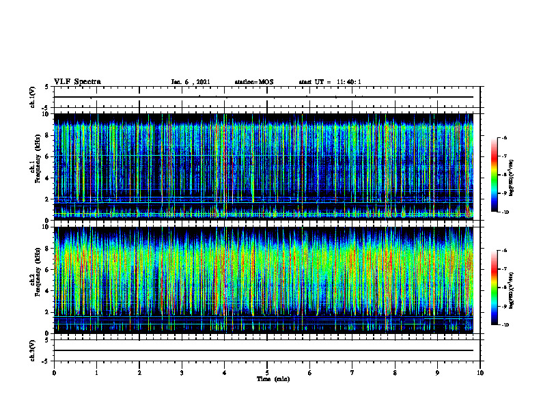This screenshot has height=418, width=541.
Task: Select the ch.1 color bar log(PSD) label
Action: [512, 178]
